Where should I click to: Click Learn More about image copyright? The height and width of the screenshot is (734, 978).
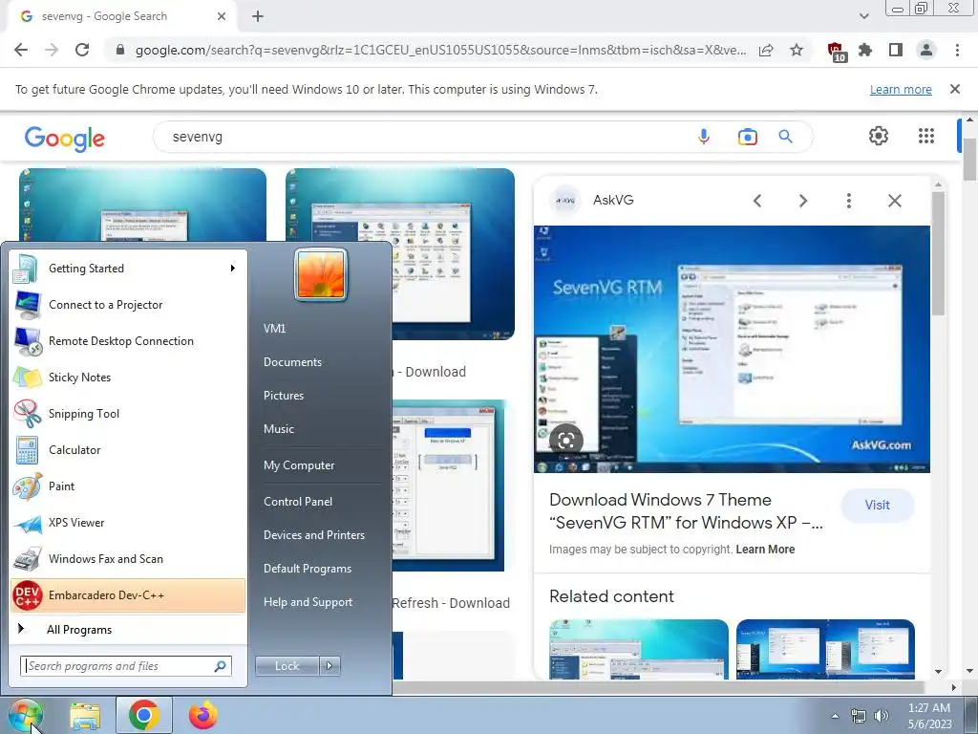pos(765,550)
